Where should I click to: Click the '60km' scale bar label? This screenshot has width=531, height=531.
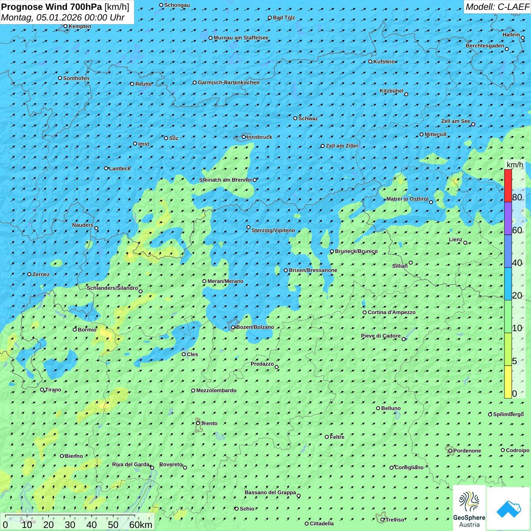(x=141, y=525)
